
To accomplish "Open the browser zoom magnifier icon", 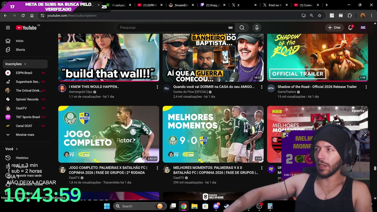I will 312,16.
